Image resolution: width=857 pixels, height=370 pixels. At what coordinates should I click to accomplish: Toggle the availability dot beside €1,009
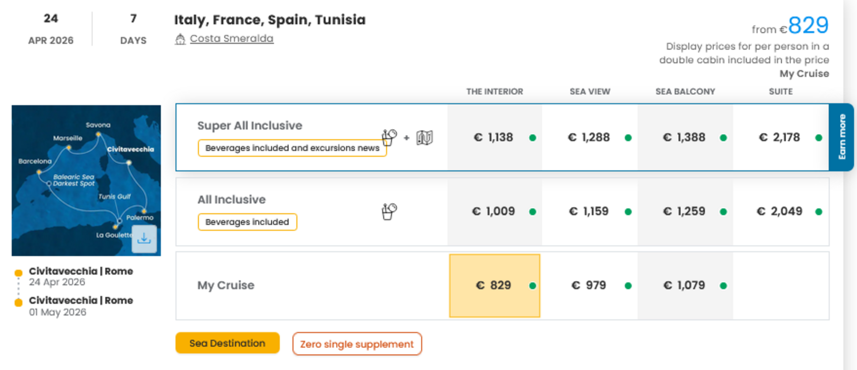tap(532, 211)
